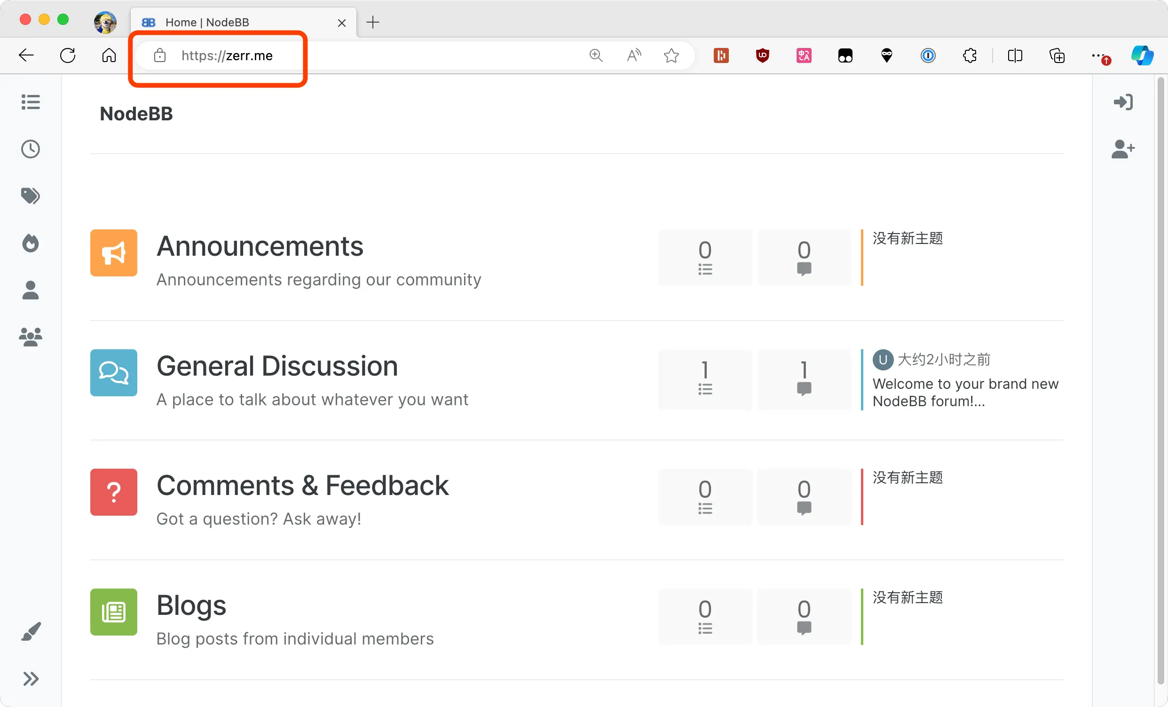Click the Register user-plus icon
Screen dimensions: 1168x707
(x=1123, y=149)
